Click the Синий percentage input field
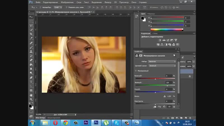Image resolution: width=224 pixels, height=126 pixels. [169, 89]
